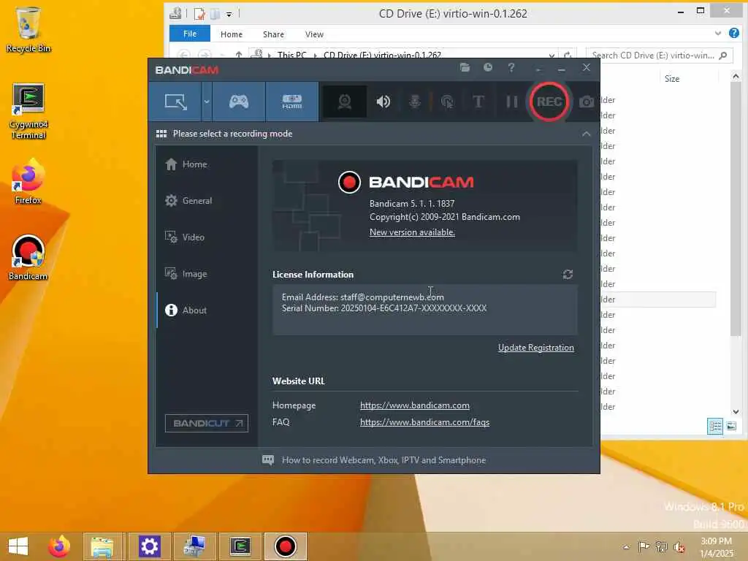748x561 pixels.
Task: Click Explorer search box
Action: pos(660,56)
